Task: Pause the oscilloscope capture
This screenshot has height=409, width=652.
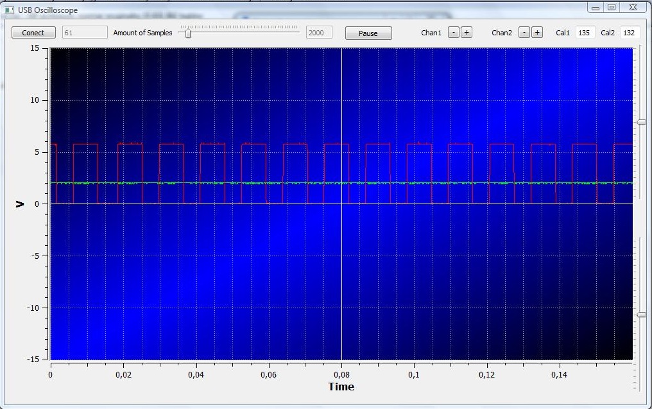Action: 368,33
